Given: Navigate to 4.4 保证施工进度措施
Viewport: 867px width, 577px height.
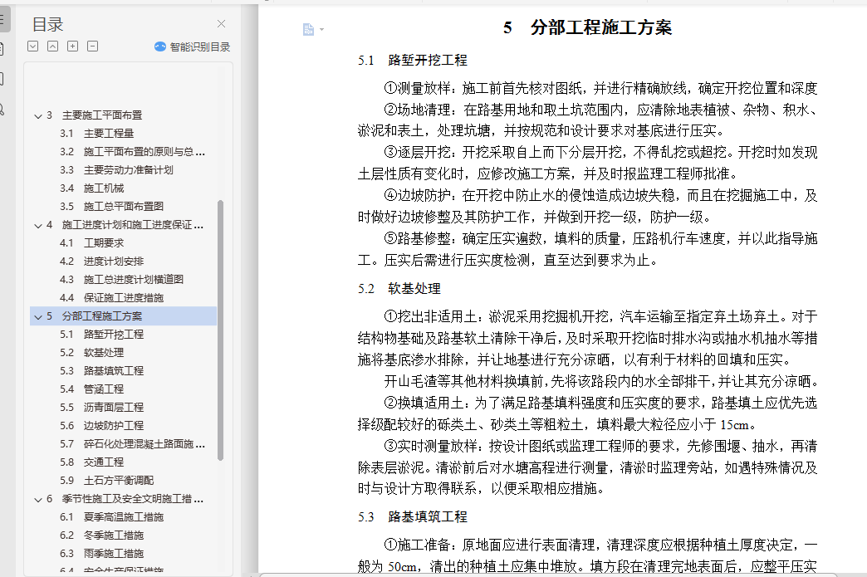Looking at the screenshot, I should [111, 297].
